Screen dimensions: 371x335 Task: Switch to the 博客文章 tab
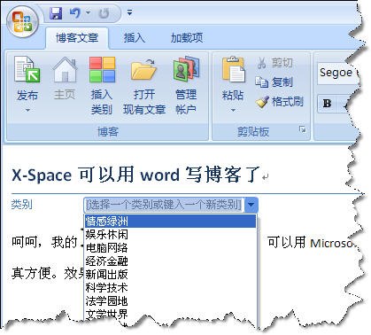tap(77, 38)
